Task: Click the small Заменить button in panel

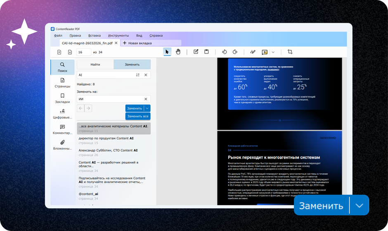Action: coord(135,108)
